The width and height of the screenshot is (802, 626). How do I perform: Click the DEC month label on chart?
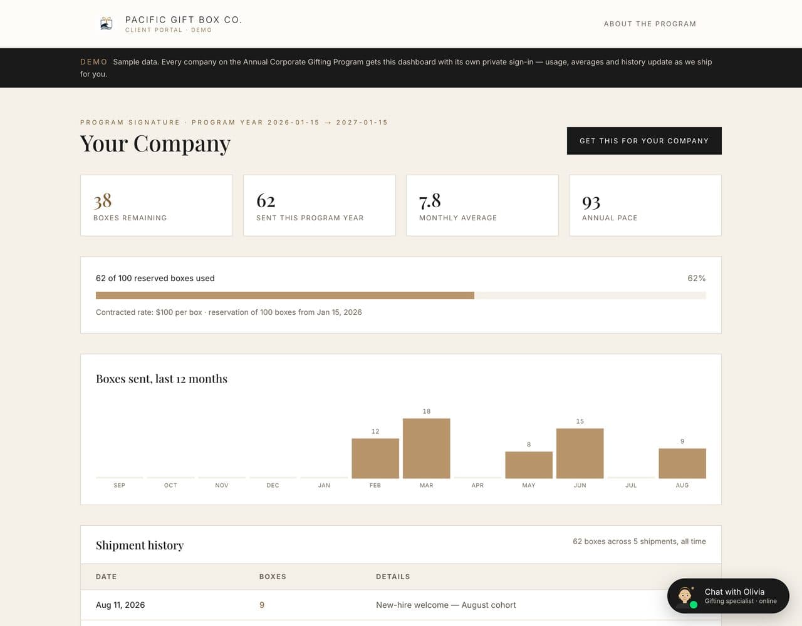(273, 485)
